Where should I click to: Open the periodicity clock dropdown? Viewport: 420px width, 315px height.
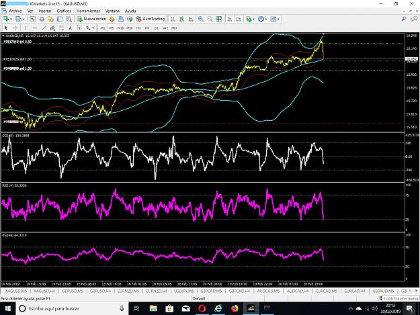pyautogui.click(x=263, y=19)
